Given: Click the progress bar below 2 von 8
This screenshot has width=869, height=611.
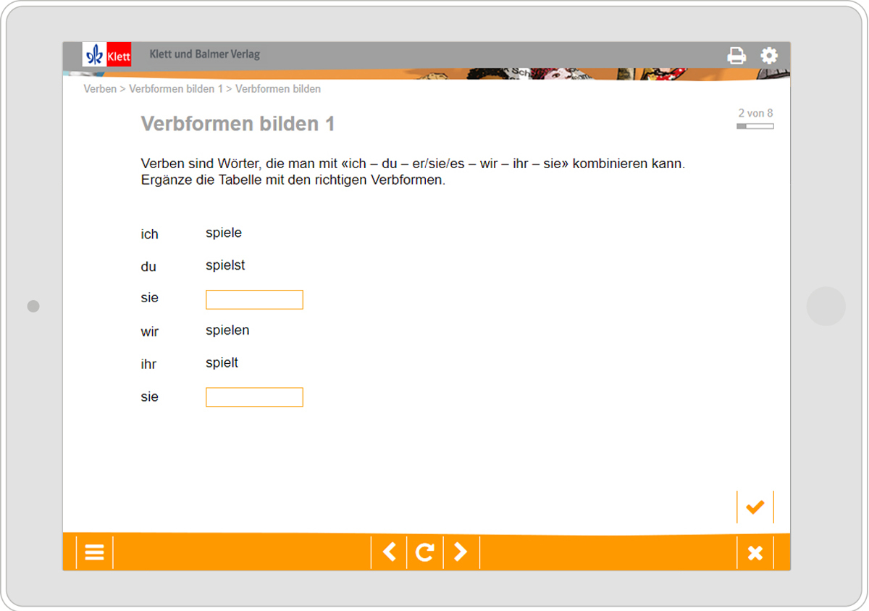Looking at the screenshot, I should point(755,125).
